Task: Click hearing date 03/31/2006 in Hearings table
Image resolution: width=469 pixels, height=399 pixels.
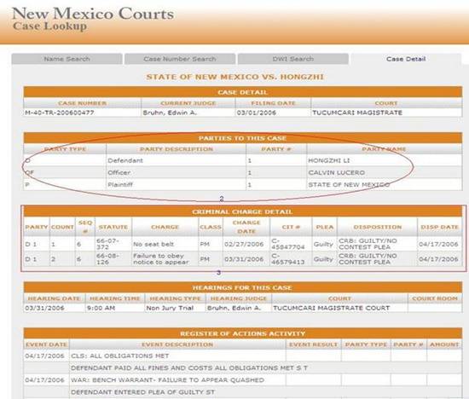Action: (x=44, y=308)
